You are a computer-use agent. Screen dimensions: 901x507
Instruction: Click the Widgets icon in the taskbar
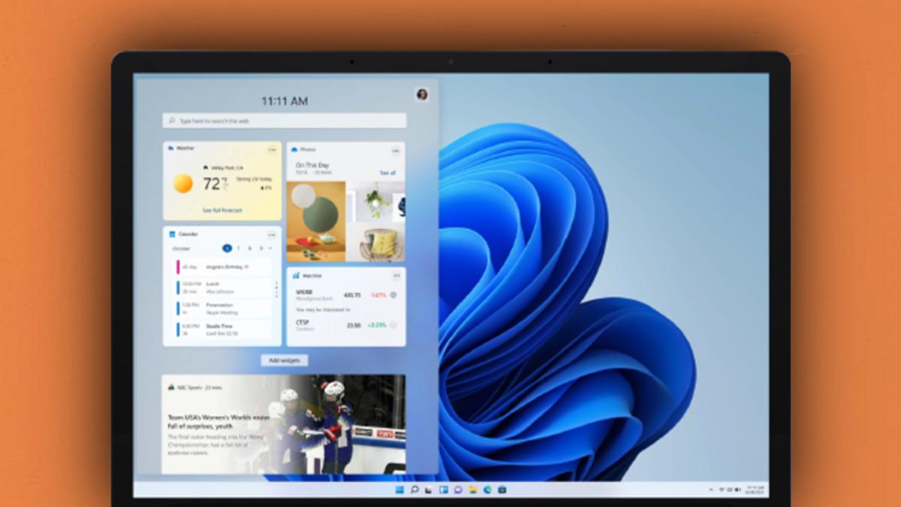point(443,490)
